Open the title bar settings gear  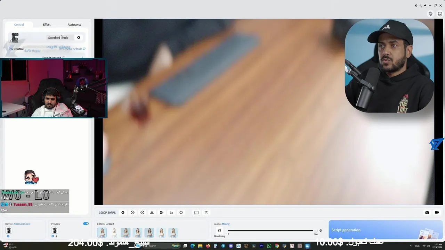coord(416,6)
